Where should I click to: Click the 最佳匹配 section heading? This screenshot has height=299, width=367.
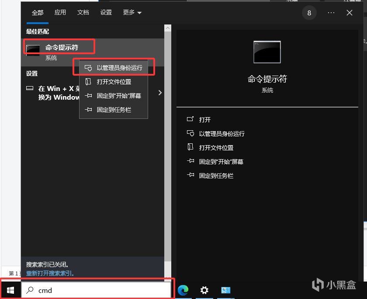[x=38, y=31]
